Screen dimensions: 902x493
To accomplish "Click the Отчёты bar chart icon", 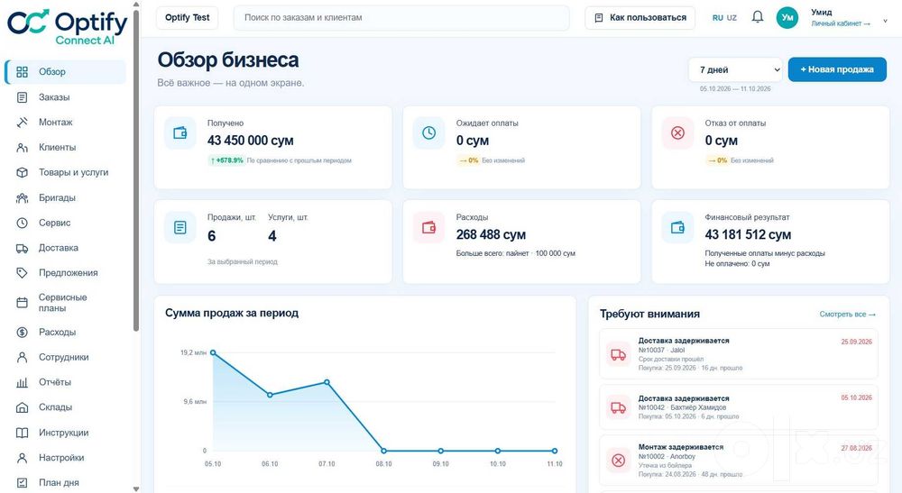I will 22,383.
